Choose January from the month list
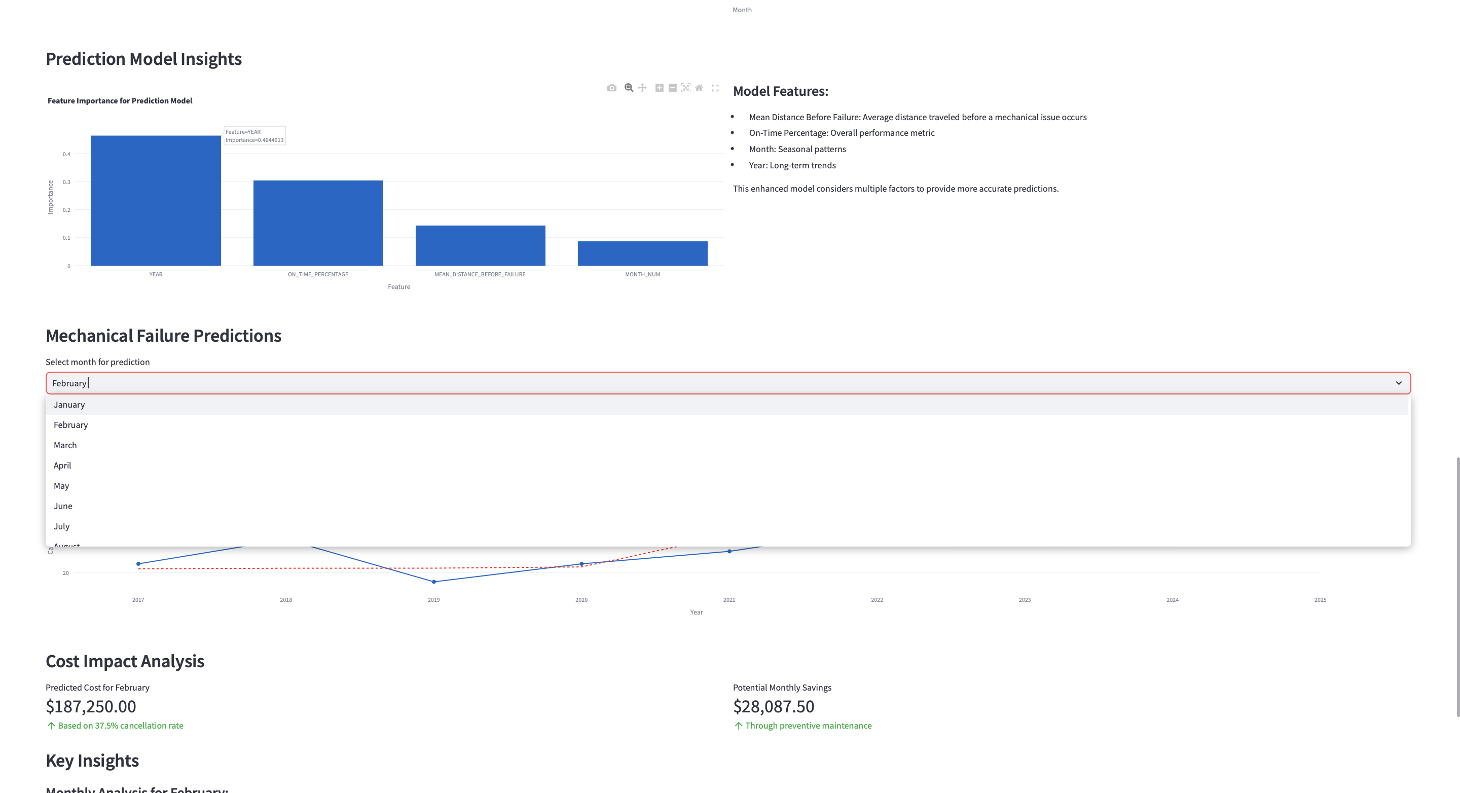 [x=69, y=405]
